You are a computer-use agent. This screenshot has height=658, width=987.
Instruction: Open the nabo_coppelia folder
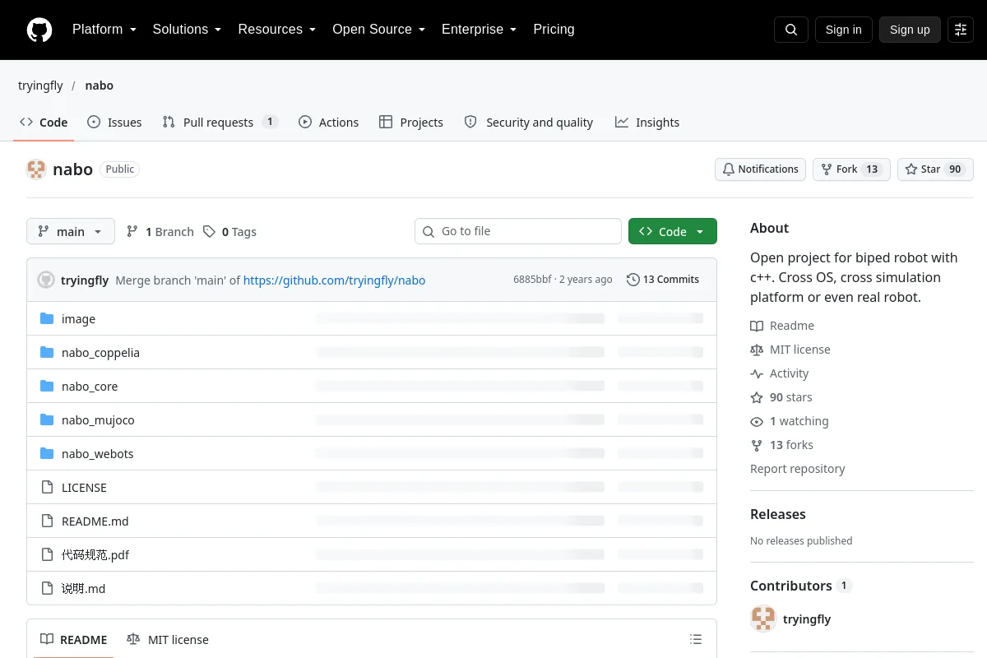click(100, 353)
